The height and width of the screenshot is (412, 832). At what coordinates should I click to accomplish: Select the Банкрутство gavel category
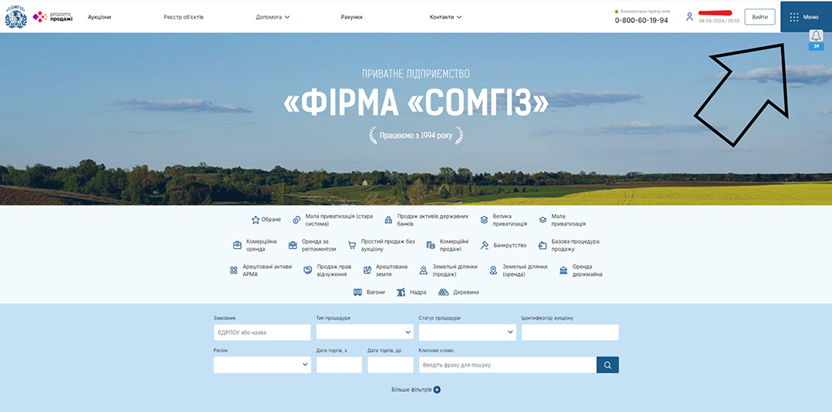(503, 246)
